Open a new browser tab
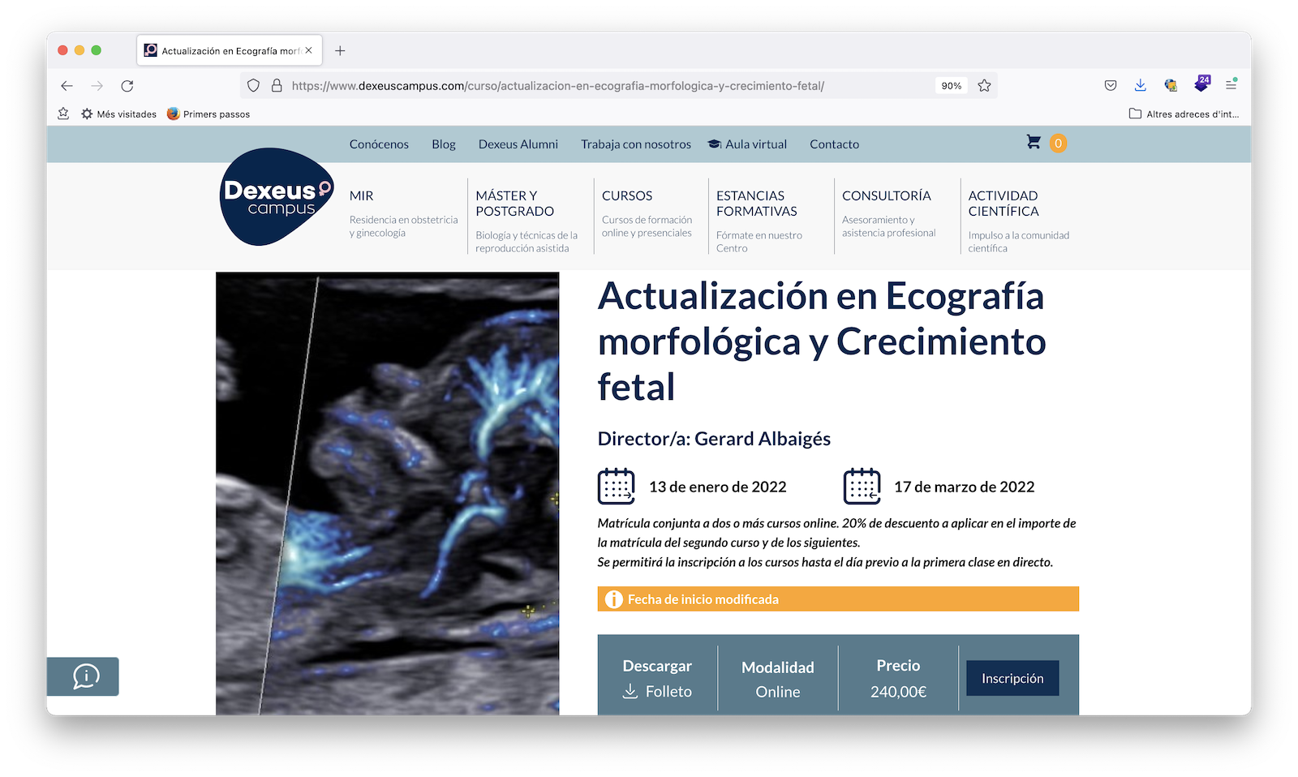Screen dimensions: 1298x777 pos(340,51)
